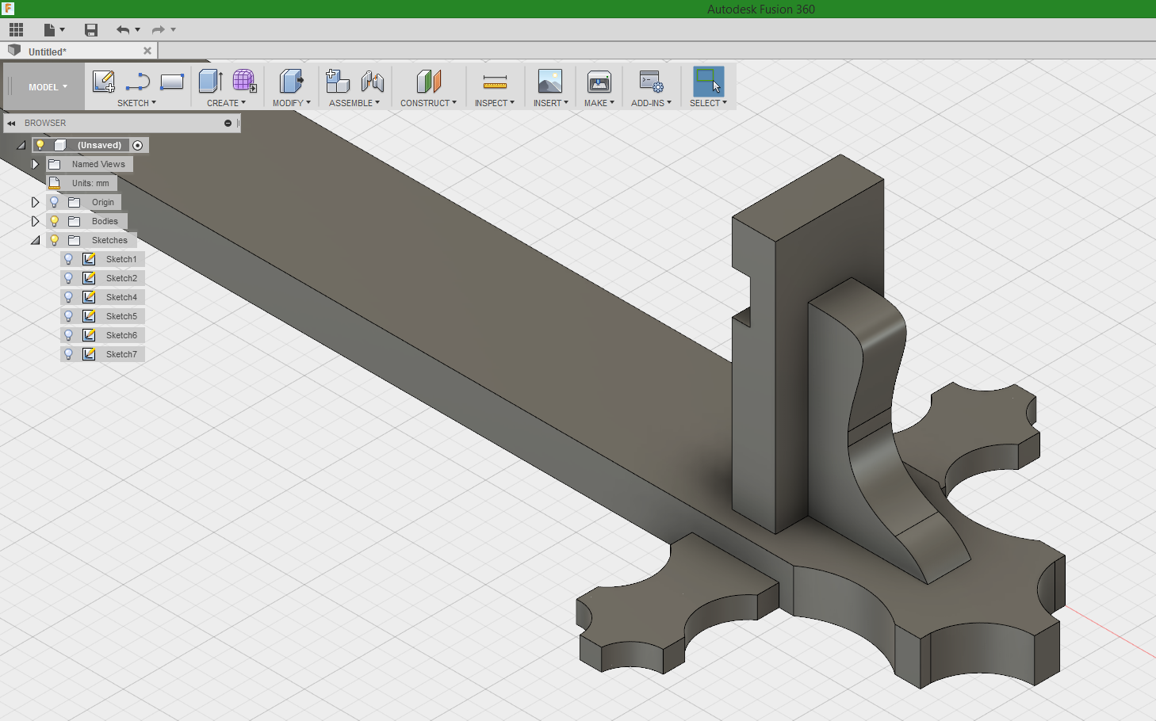Select the Scripts and Add-Ins icon
The height and width of the screenshot is (721, 1156).
(651, 82)
